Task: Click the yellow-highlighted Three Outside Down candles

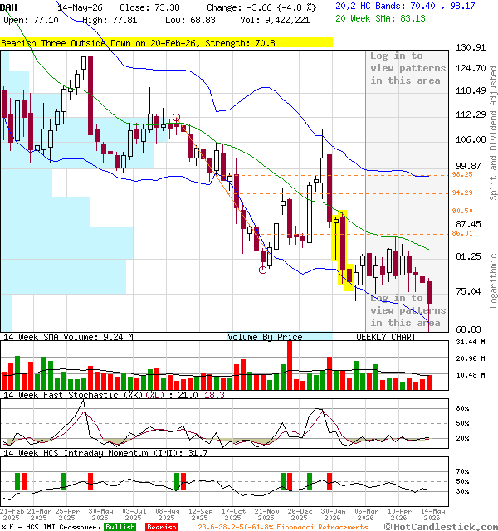Action: (x=343, y=251)
